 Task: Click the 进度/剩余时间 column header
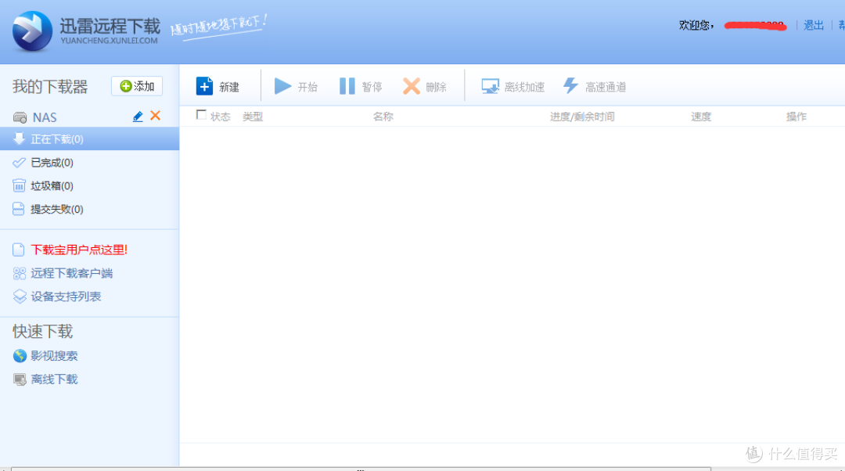(x=582, y=117)
